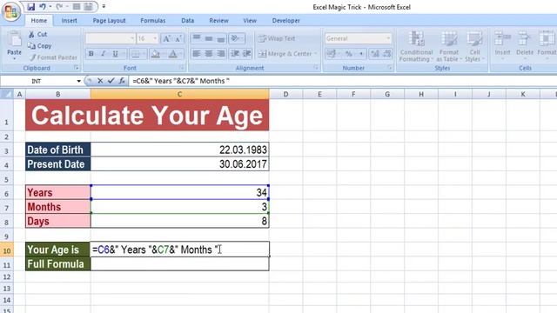557x313 pixels.
Task: Open the Name Box dropdown arrow
Action: [78, 81]
